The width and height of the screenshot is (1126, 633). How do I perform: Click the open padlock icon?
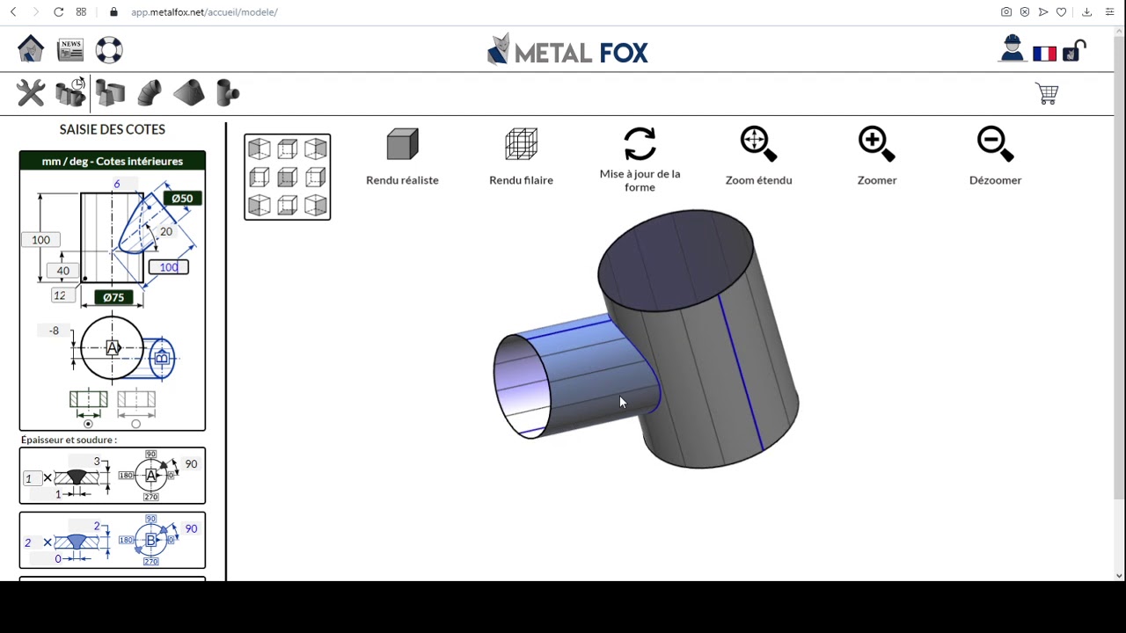coord(1074,51)
